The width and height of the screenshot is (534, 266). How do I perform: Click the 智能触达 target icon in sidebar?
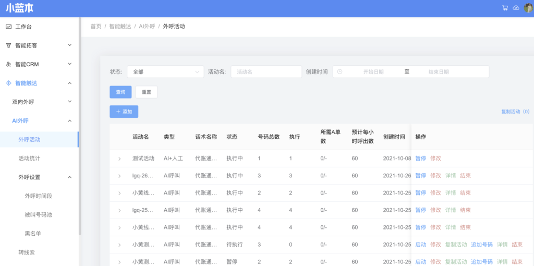tap(8, 83)
